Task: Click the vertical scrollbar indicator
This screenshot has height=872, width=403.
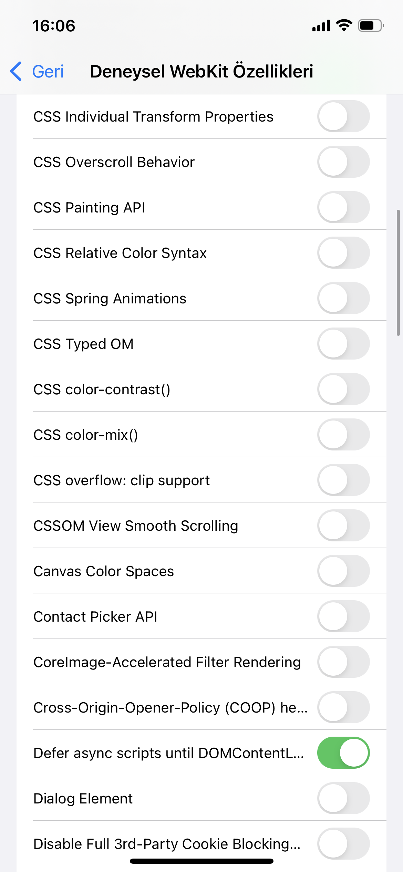Action: point(398,273)
